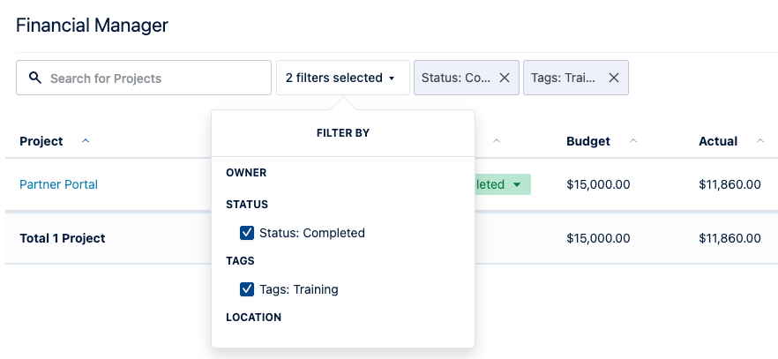Image resolution: width=778 pixels, height=359 pixels.
Task: Remove the Tags filter chip with its X
Action: point(614,78)
